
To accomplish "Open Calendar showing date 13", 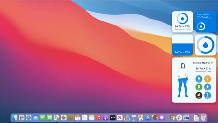I will [x=78, y=118].
